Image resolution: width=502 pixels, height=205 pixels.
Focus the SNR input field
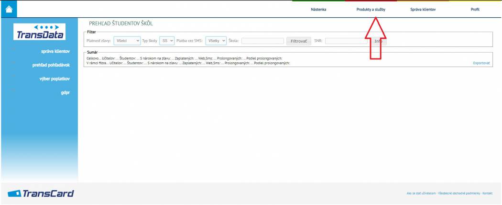346,41
